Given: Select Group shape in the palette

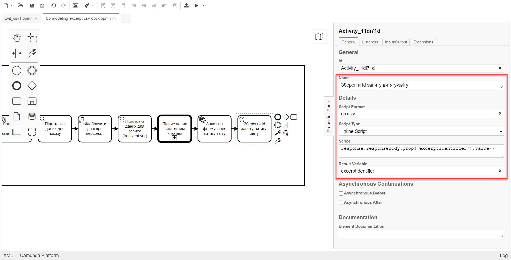Looking at the screenshot, I should point(32,132).
